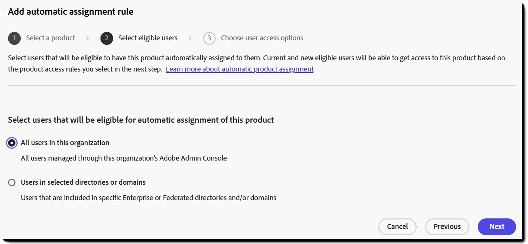The width and height of the screenshot is (528, 244).
Task: Click the Enterprise or Federated directories description
Action: click(148, 198)
